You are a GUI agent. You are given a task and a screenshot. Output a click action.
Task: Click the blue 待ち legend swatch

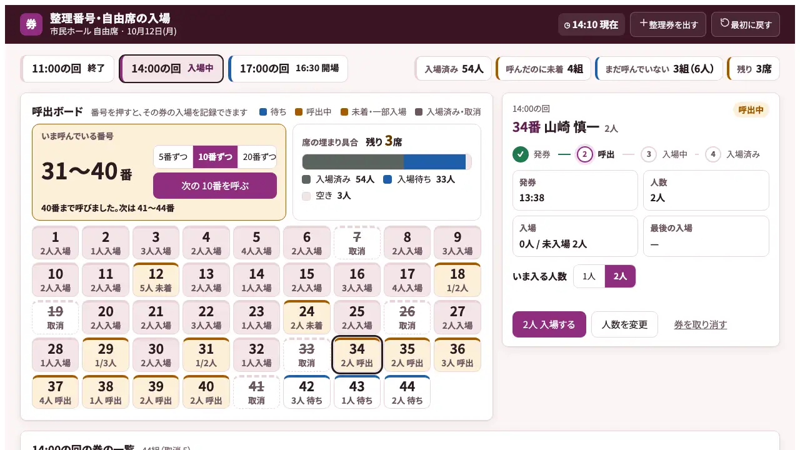pos(263,112)
